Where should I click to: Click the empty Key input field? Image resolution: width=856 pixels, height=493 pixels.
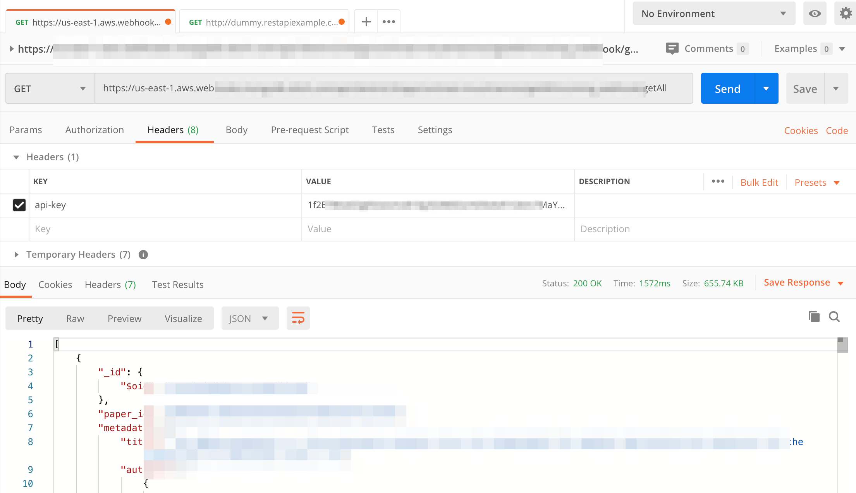(165, 229)
